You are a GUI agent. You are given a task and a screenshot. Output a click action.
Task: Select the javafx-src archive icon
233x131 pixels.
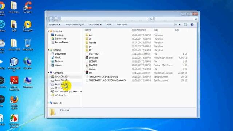(87, 58)
